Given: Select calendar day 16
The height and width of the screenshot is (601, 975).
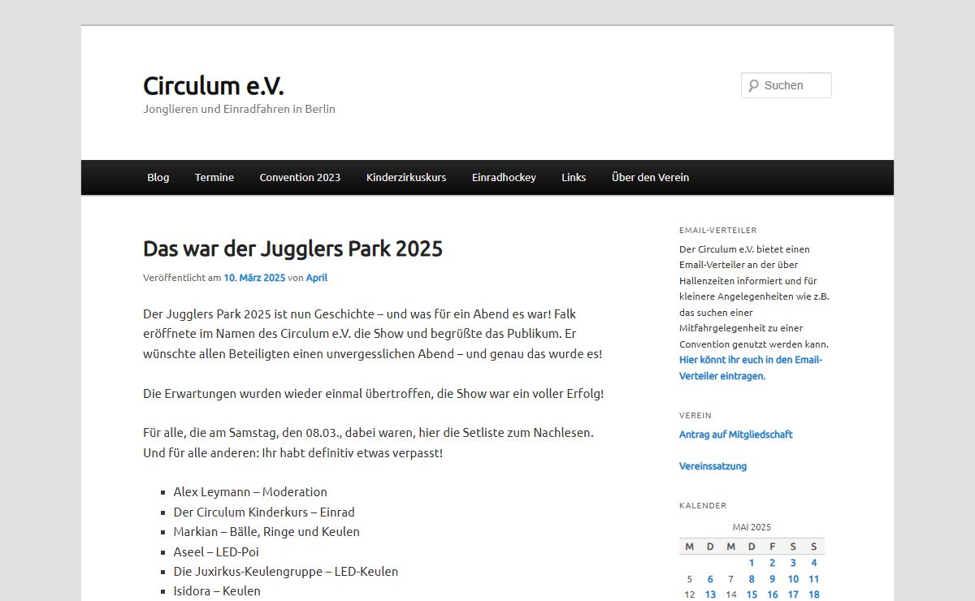Looking at the screenshot, I should click(772, 595).
